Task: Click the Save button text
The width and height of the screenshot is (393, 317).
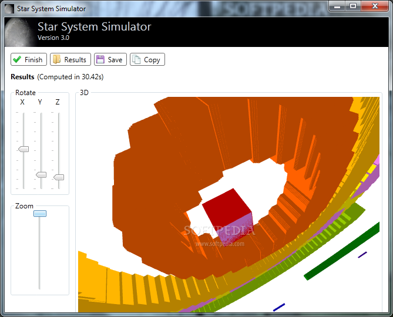Action: click(115, 60)
